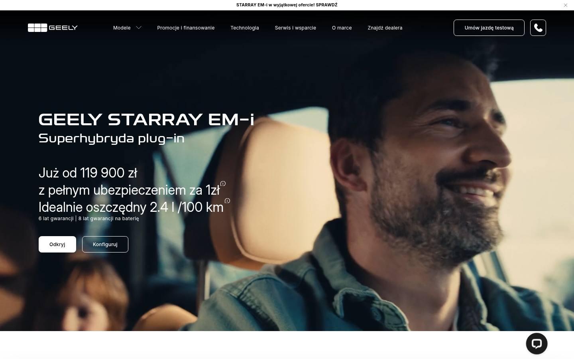Click the STARRAY EM-i SPRAWDŹ banner link
574x359 pixels.
[x=287, y=5]
